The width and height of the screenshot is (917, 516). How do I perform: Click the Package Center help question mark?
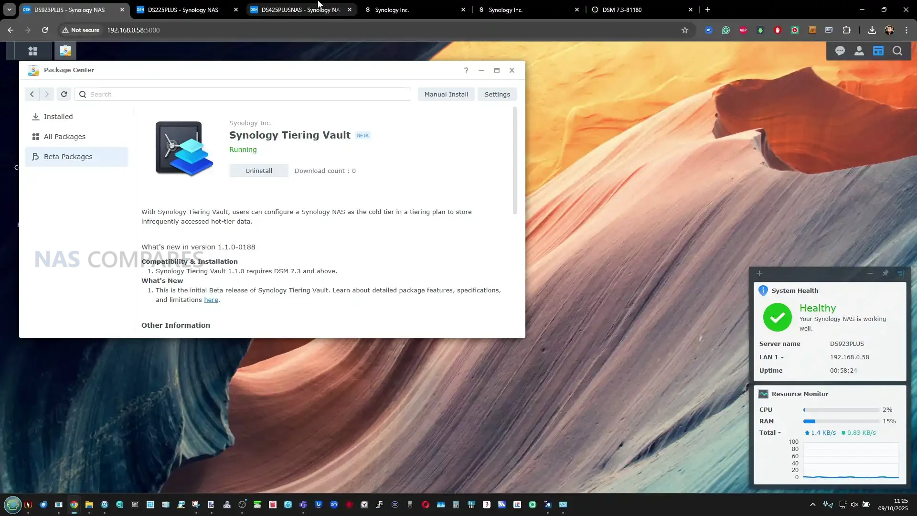click(466, 70)
